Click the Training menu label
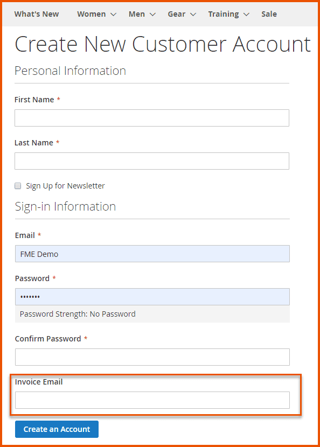 point(224,14)
